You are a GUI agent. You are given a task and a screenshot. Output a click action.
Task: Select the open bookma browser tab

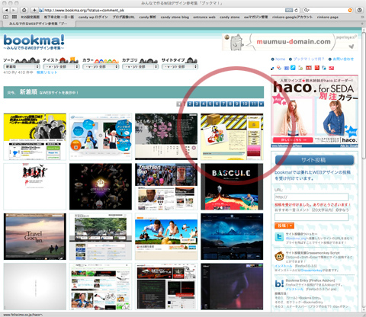(39, 24)
